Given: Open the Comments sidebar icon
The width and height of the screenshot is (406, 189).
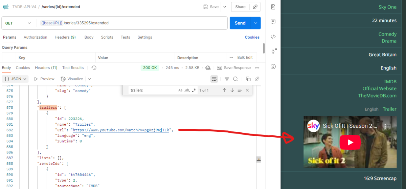Looking at the screenshot, I should (273, 22).
